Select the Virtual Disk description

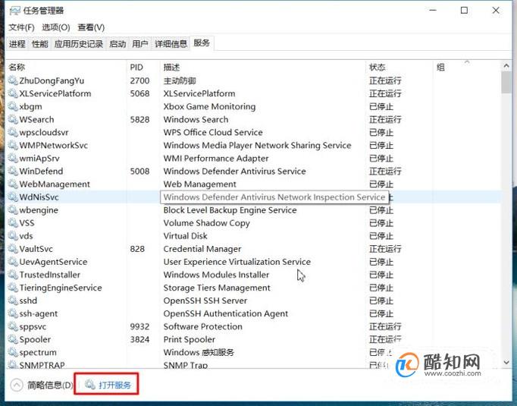pos(185,236)
